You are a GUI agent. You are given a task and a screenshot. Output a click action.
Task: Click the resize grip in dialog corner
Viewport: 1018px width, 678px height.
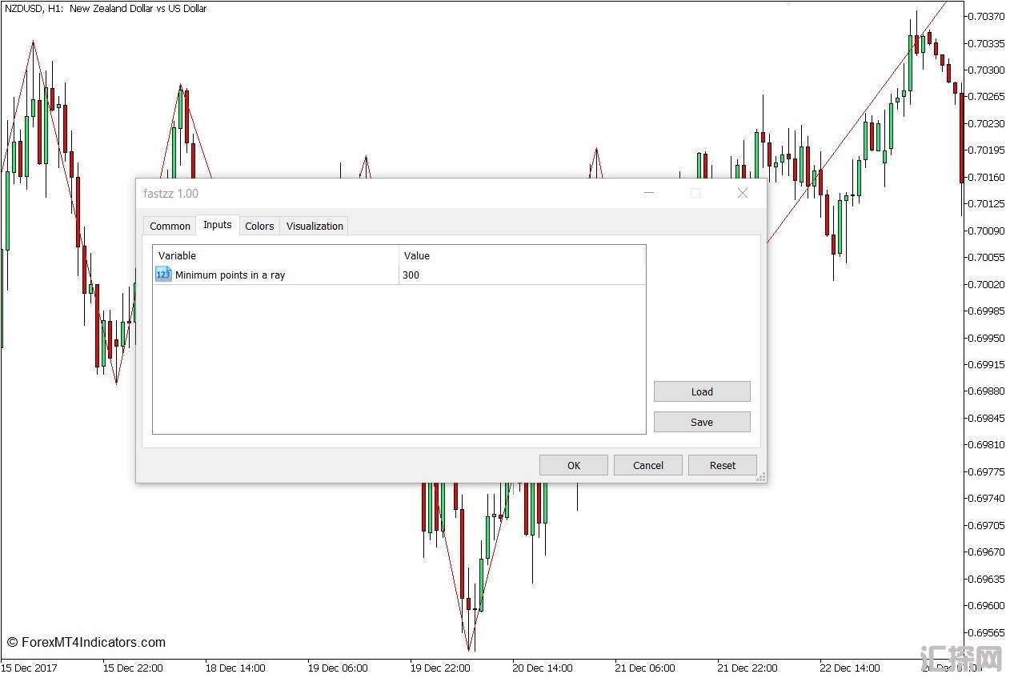click(x=760, y=477)
